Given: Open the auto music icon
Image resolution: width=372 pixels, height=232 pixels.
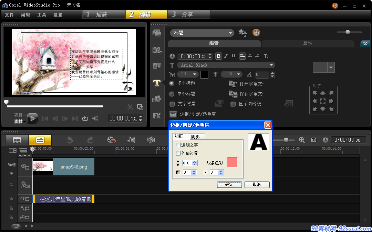Looking at the screenshot, I should point(151,140).
